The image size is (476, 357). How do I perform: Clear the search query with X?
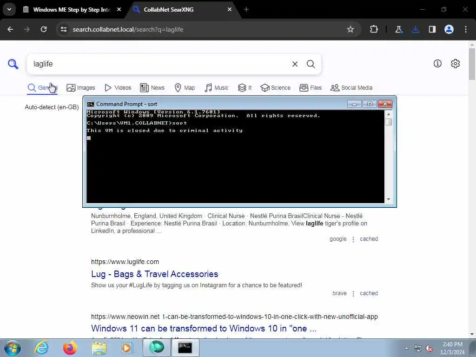click(295, 64)
